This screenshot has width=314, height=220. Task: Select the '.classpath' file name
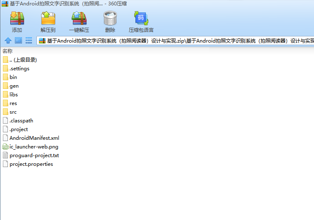pos(21,121)
